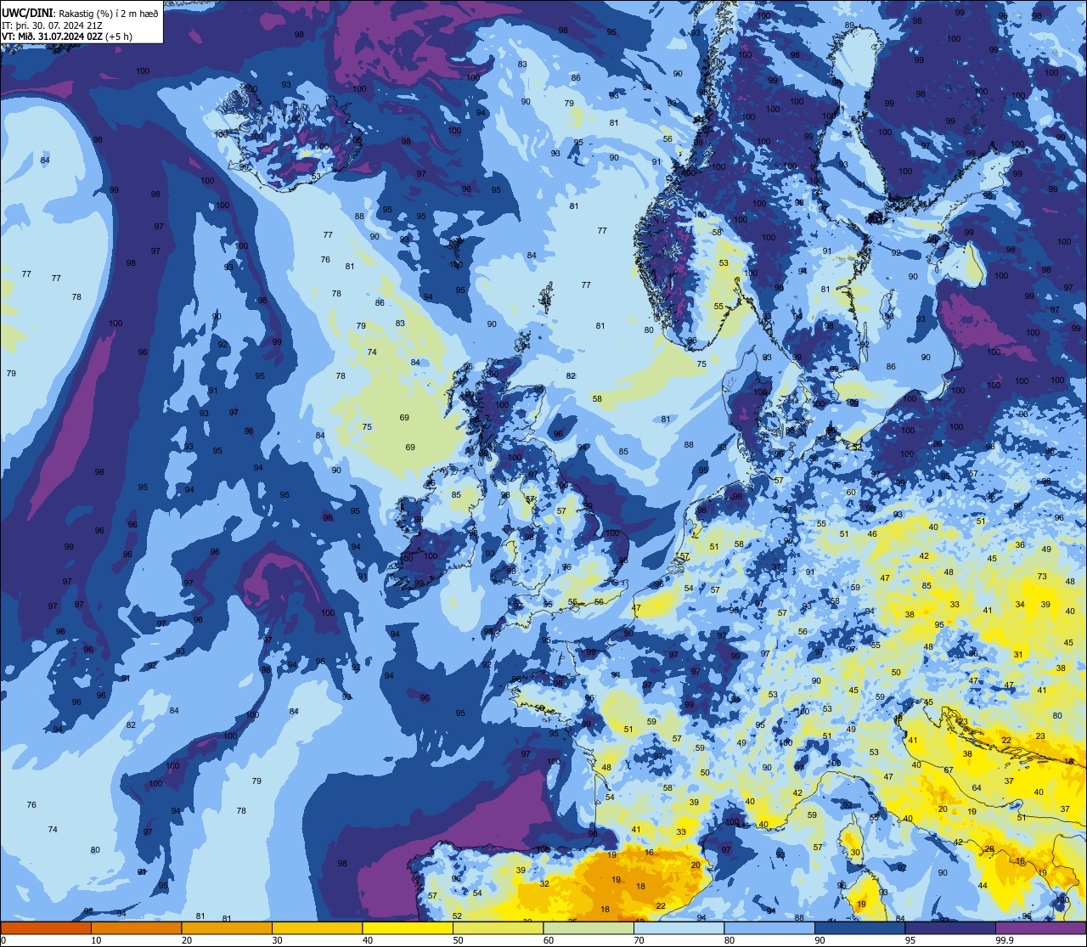Click the 95–99.9% navy legend swatch
The image size is (1087, 947).
point(950,928)
